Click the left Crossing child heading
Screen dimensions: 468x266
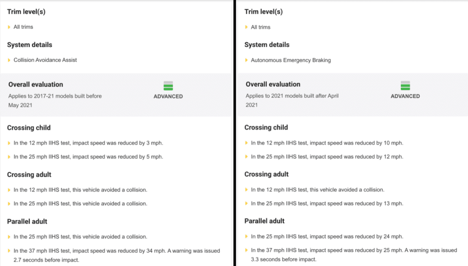coord(29,128)
